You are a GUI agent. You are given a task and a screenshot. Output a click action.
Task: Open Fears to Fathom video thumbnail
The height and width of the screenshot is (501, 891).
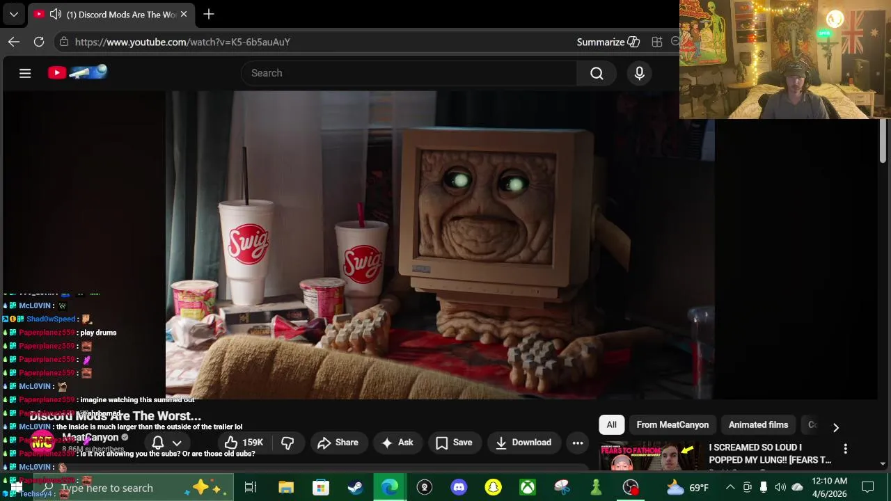[x=651, y=456]
